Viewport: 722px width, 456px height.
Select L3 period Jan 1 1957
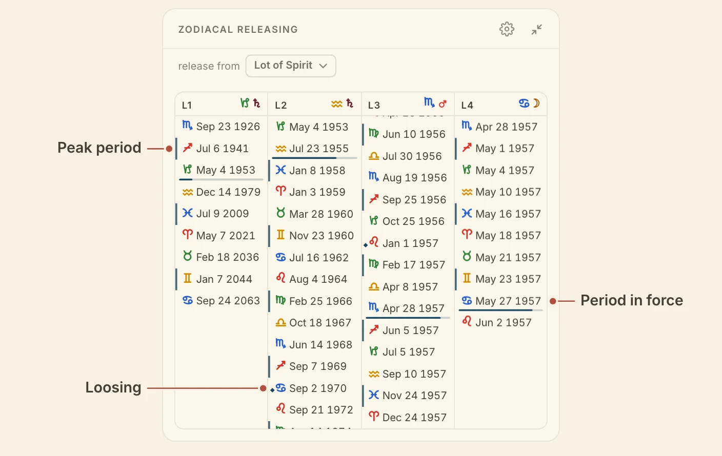[408, 243]
